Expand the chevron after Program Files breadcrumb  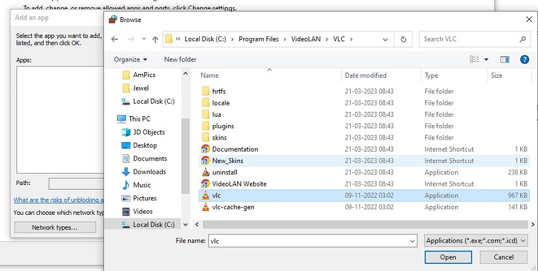tap(285, 39)
